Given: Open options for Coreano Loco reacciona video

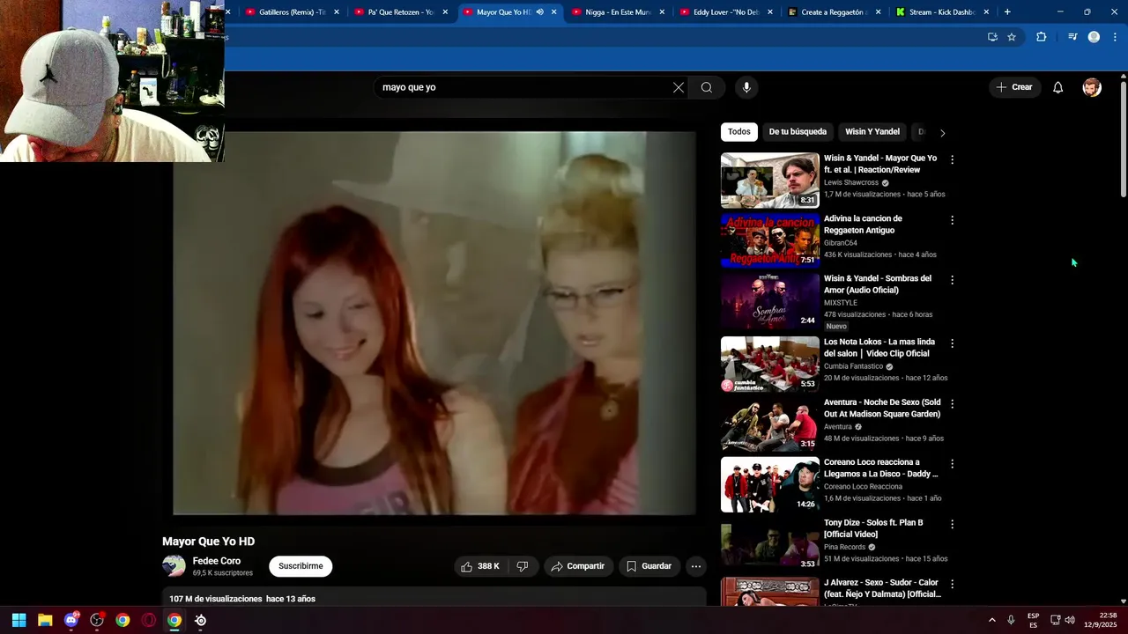Looking at the screenshot, I should (952, 464).
